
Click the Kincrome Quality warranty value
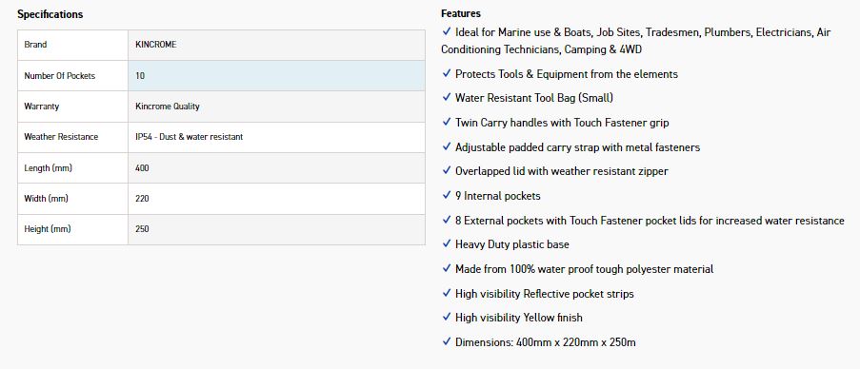[x=168, y=107]
